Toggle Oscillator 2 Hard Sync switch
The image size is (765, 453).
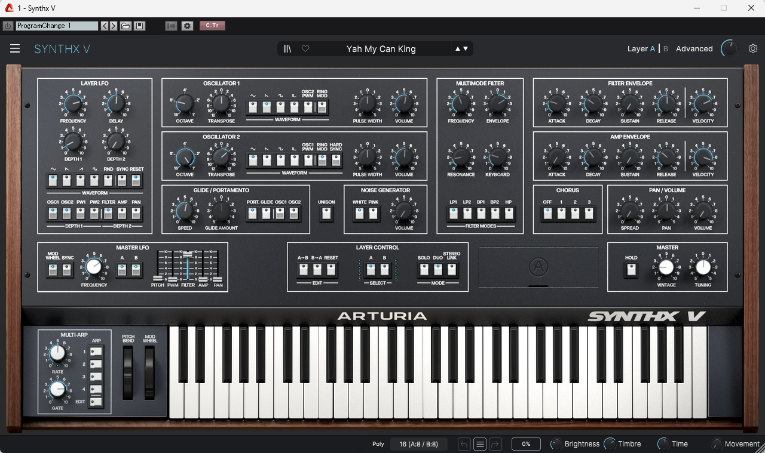click(x=336, y=160)
